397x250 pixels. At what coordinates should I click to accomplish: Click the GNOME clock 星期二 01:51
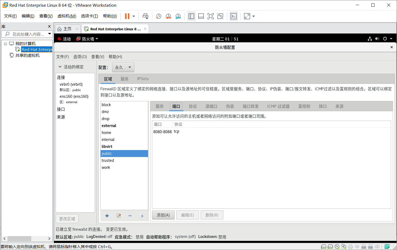pos(225,39)
